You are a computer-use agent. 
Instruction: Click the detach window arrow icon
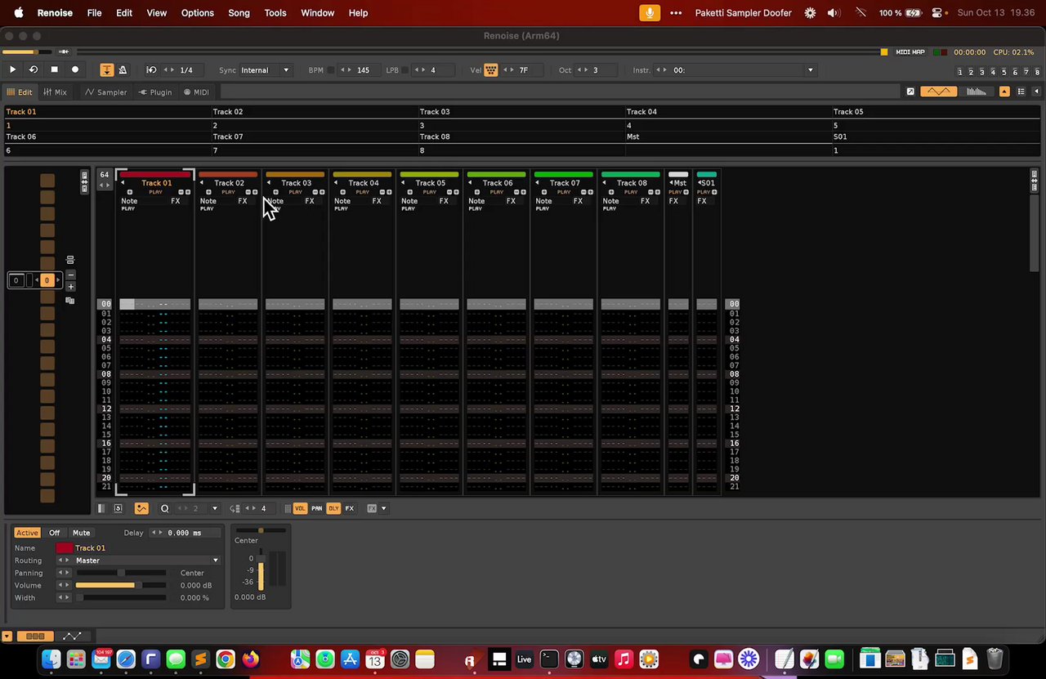pyautogui.click(x=910, y=92)
